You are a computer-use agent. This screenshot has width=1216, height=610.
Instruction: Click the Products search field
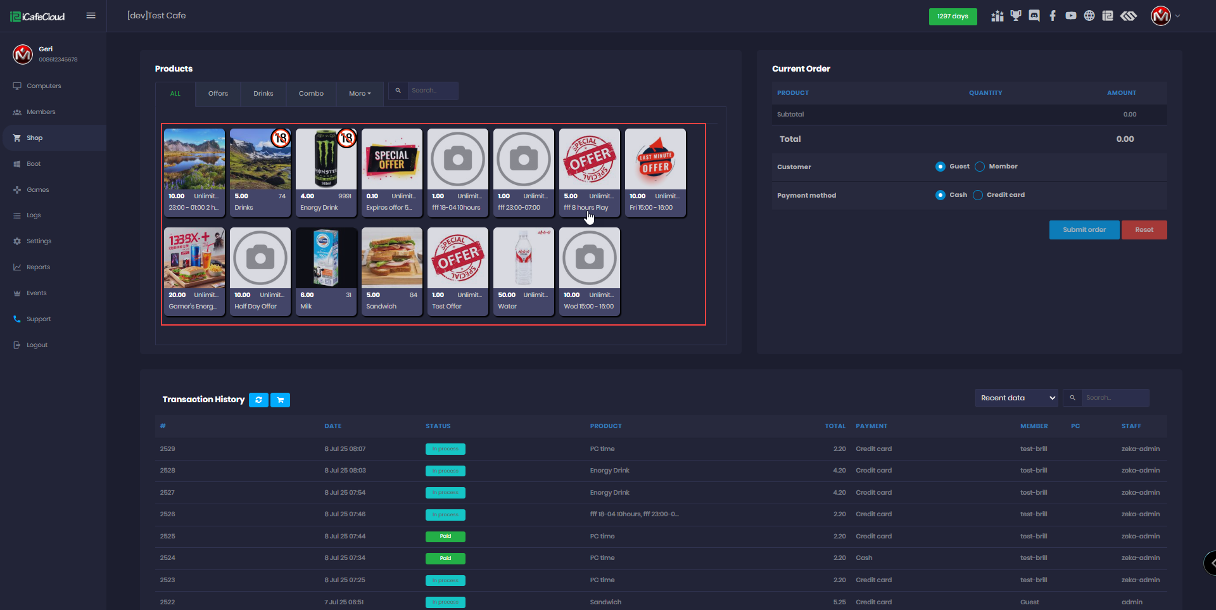tap(432, 91)
